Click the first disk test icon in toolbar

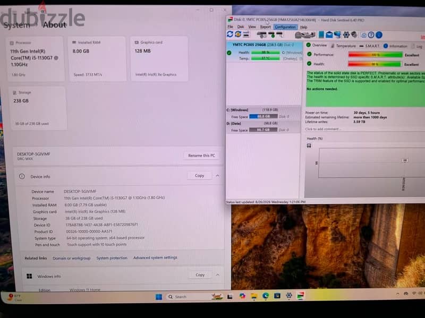pos(261,35)
